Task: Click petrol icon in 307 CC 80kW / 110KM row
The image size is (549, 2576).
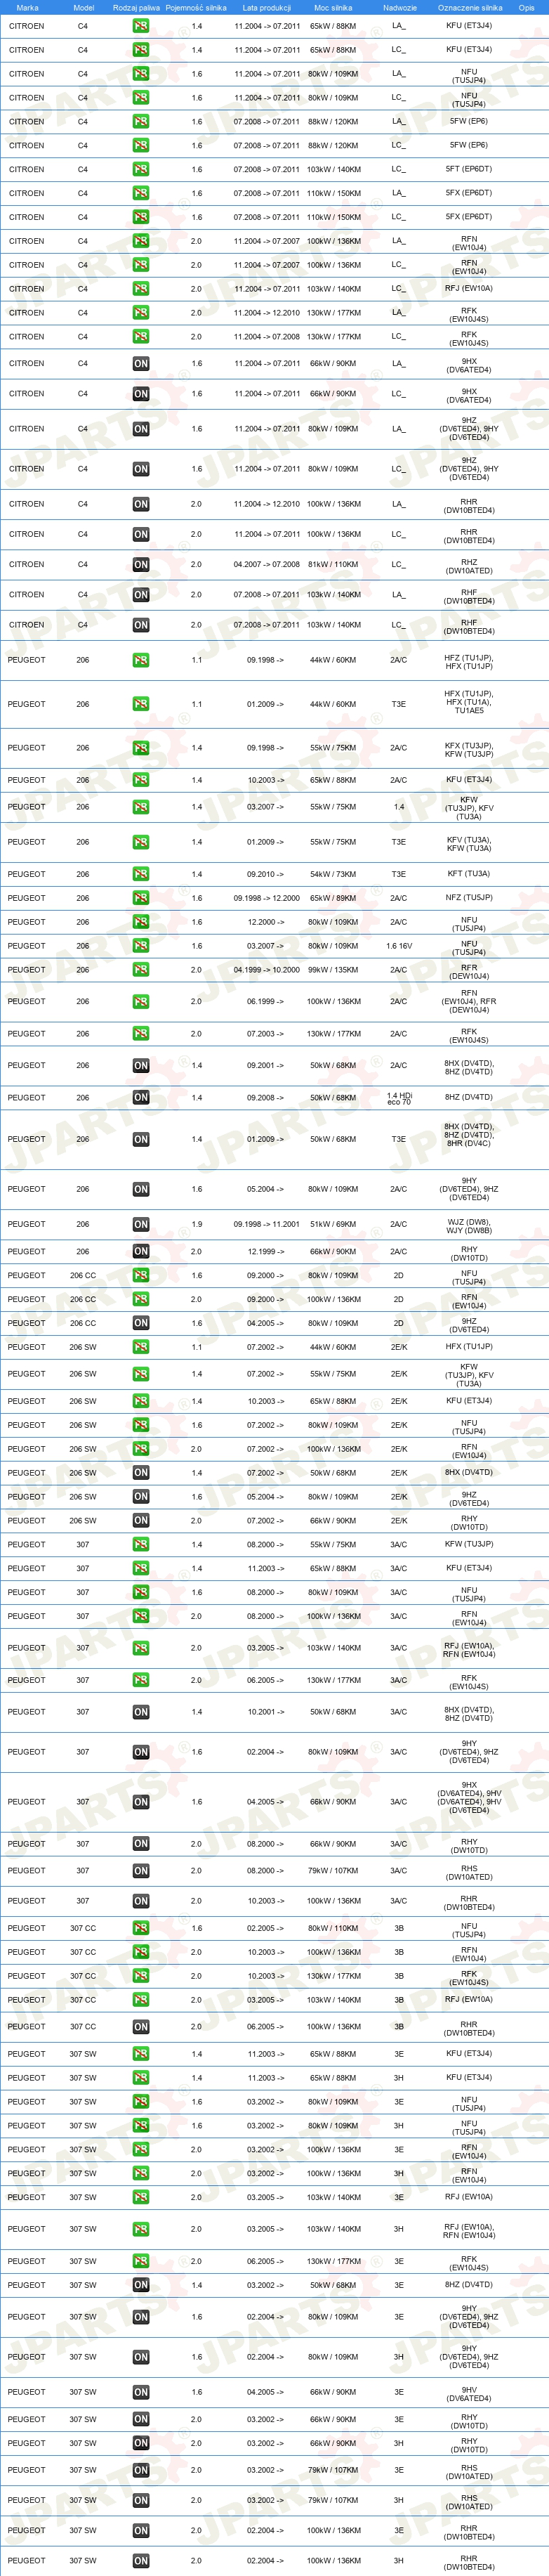Action: [141, 1928]
